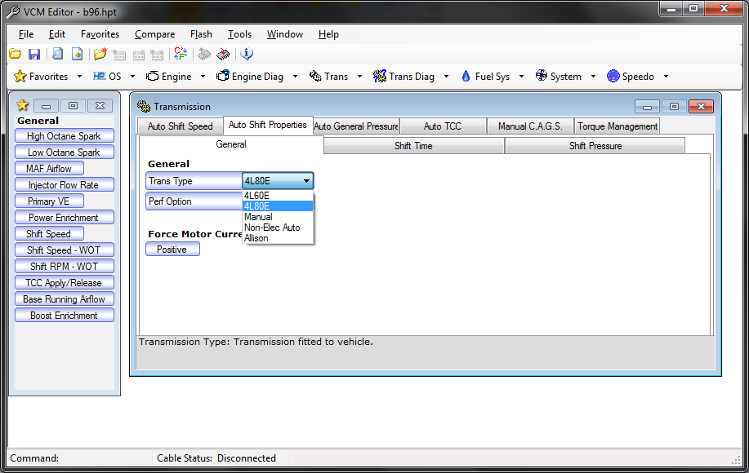Expand the Favorites dropdown arrow
Screen dimensions: 749x473
79,76
